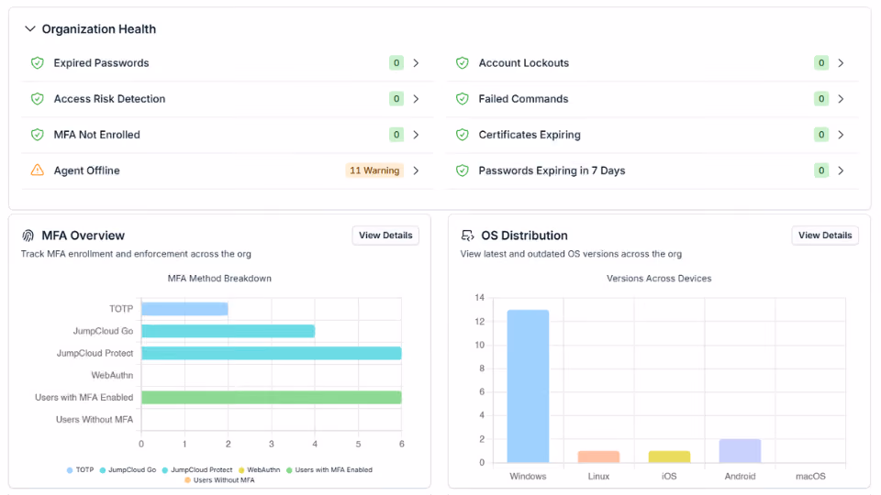This screenshot has height=495, width=881.
Task: Open Agent Offline details chevron
Action: tap(416, 170)
